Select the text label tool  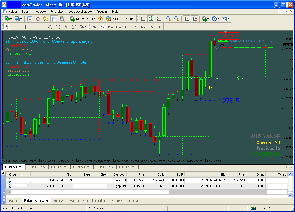coord(74,27)
